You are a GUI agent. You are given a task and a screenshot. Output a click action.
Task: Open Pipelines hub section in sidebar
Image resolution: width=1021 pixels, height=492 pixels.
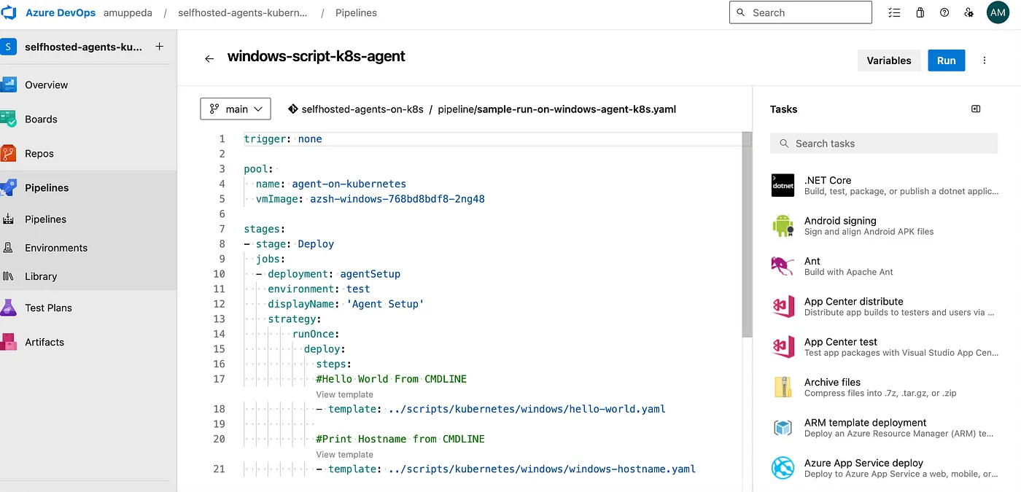click(x=88, y=187)
